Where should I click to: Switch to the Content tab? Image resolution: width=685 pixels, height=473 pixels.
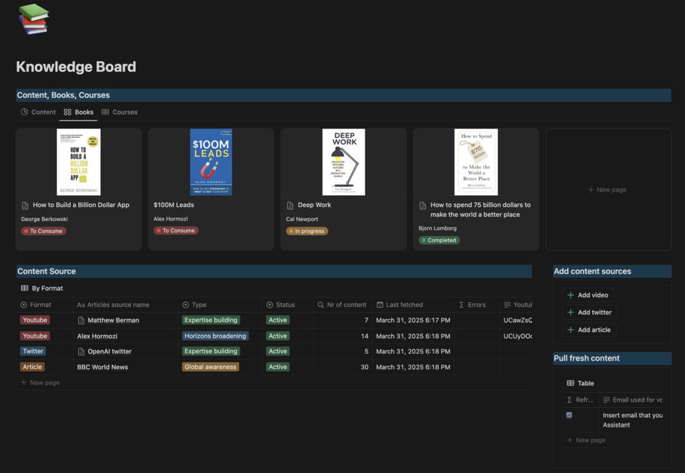tap(38, 112)
